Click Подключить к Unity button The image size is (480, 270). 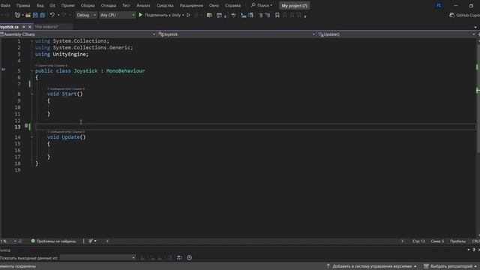pyautogui.click(x=163, y=15)
